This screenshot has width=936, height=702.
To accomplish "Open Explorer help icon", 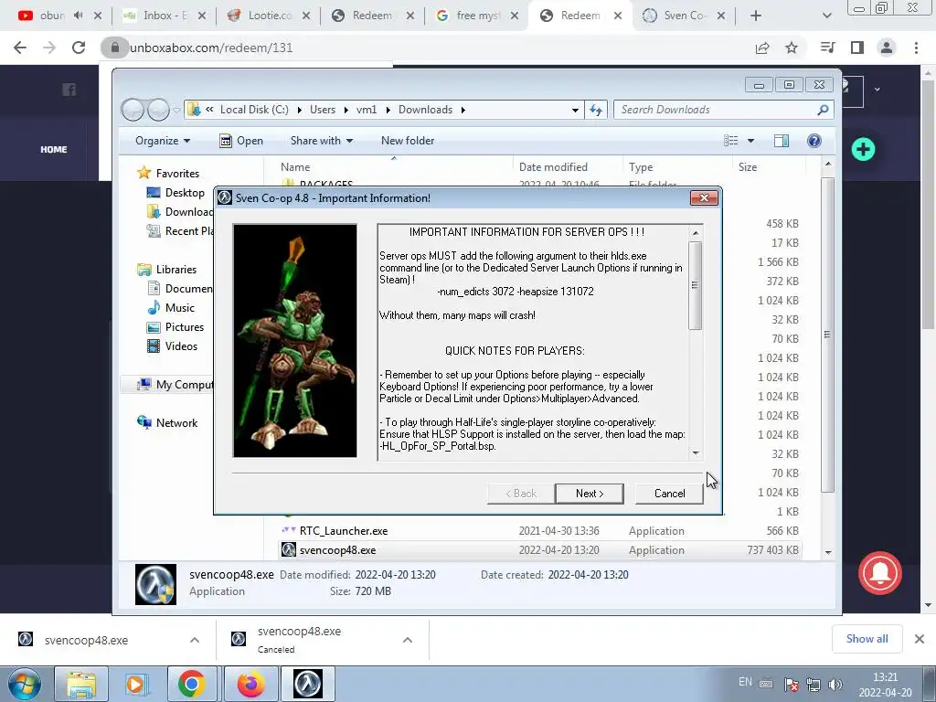I will [x=814, y=140].
